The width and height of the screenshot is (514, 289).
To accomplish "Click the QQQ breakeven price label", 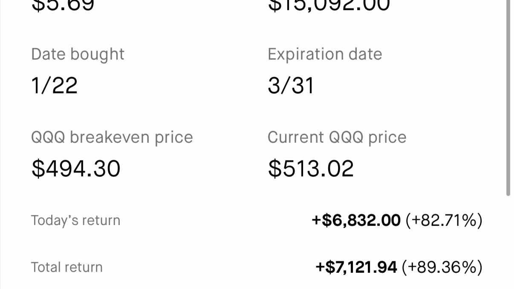I will pos(112,137).
